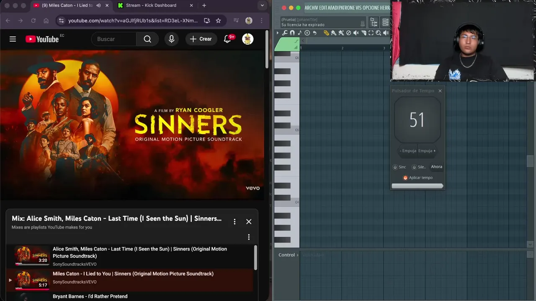
Task: Select the paint brush with plus tool
Action: click(x=341, y=33)
